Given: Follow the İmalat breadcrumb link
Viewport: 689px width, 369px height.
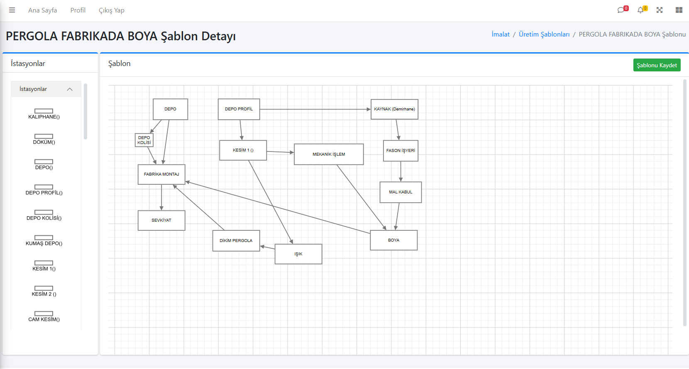Looking at the screenshot, I should pyautogui.click(x=501, y=34).
